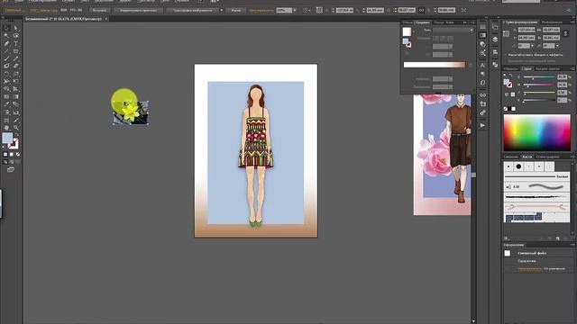
Task: Switch to the Info tab beside Transform
Action: 552,22
